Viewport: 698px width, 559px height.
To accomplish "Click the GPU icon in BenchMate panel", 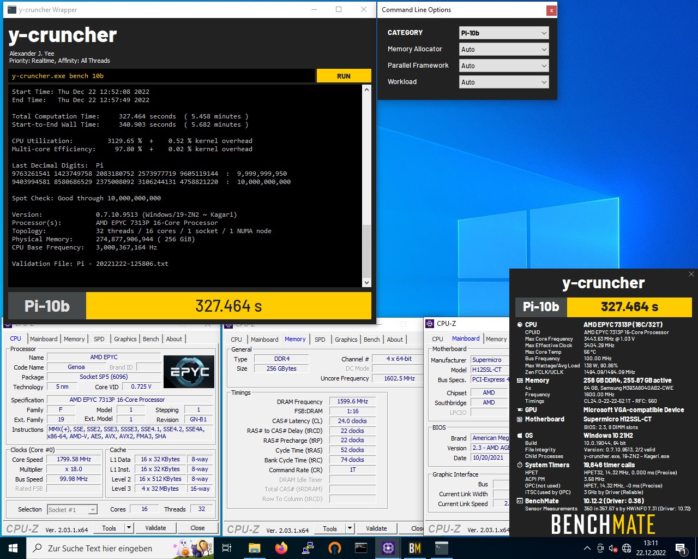I will [520, 410].
